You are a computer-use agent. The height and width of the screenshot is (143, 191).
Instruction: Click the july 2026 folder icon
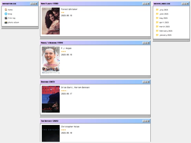[157, 10]
